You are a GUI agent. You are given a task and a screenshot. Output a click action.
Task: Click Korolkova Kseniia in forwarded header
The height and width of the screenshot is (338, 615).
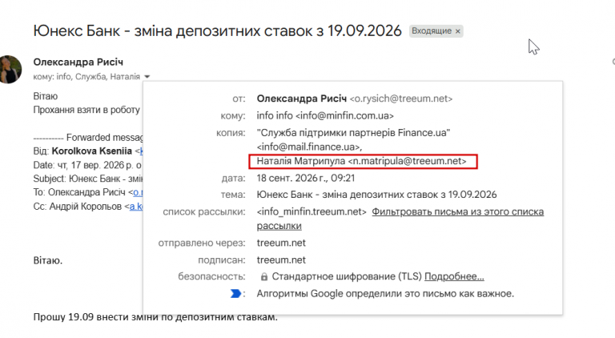(92, 151)
